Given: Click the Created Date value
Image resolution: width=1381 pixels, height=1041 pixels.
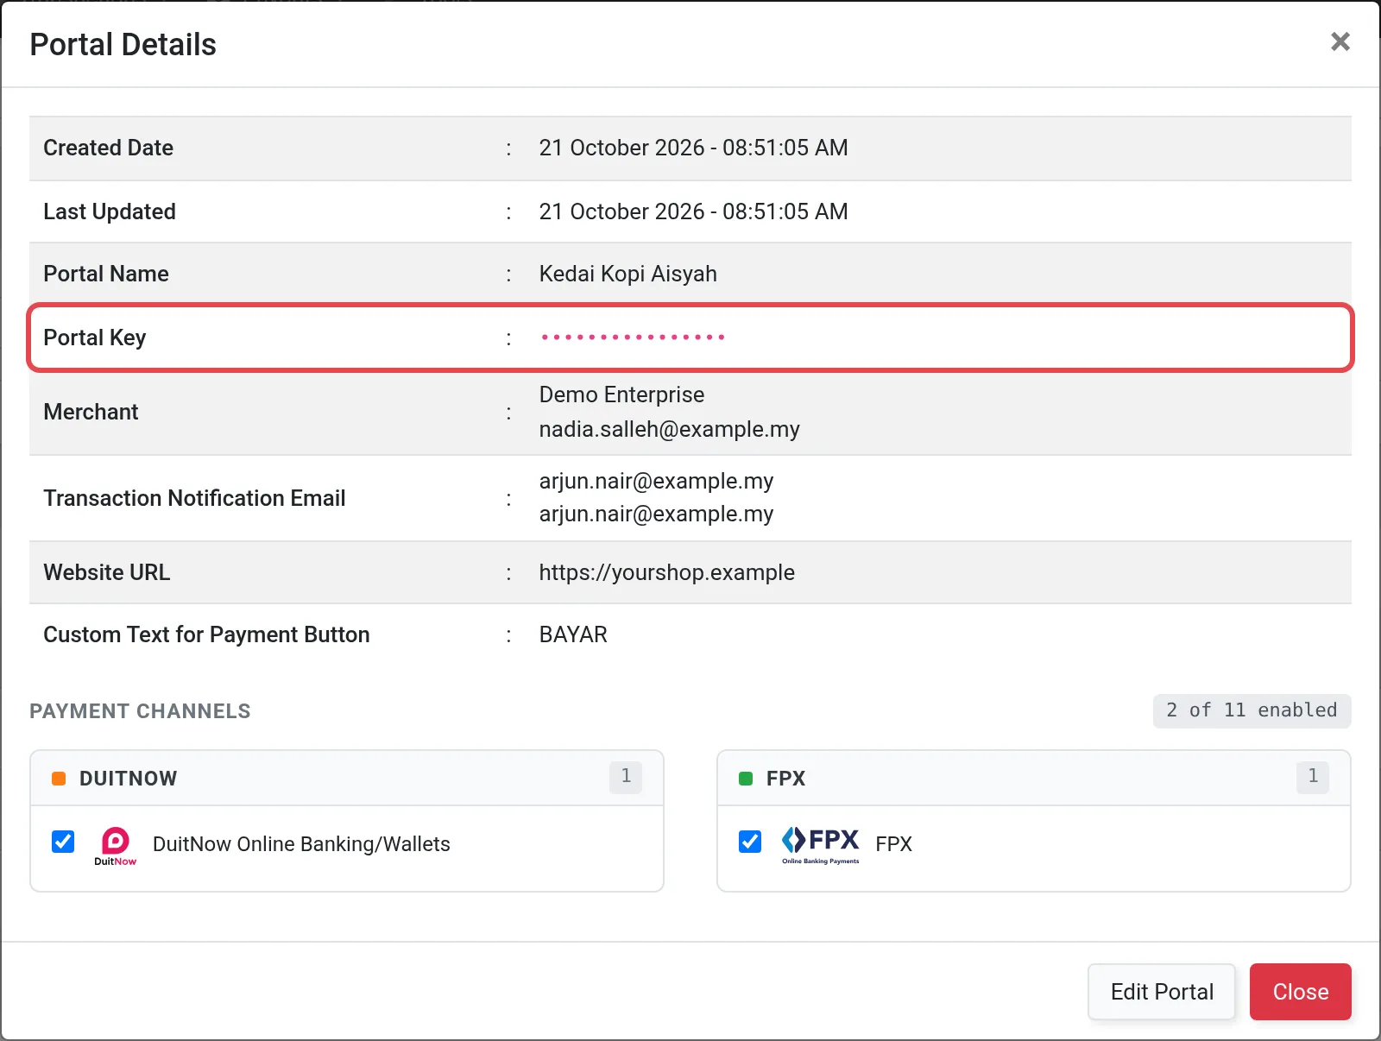Looking at the screenshot, I should point(693,148).
